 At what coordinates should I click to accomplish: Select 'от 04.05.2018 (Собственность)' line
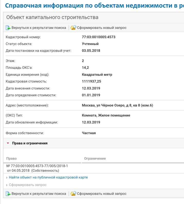click(x=33, y=171)
